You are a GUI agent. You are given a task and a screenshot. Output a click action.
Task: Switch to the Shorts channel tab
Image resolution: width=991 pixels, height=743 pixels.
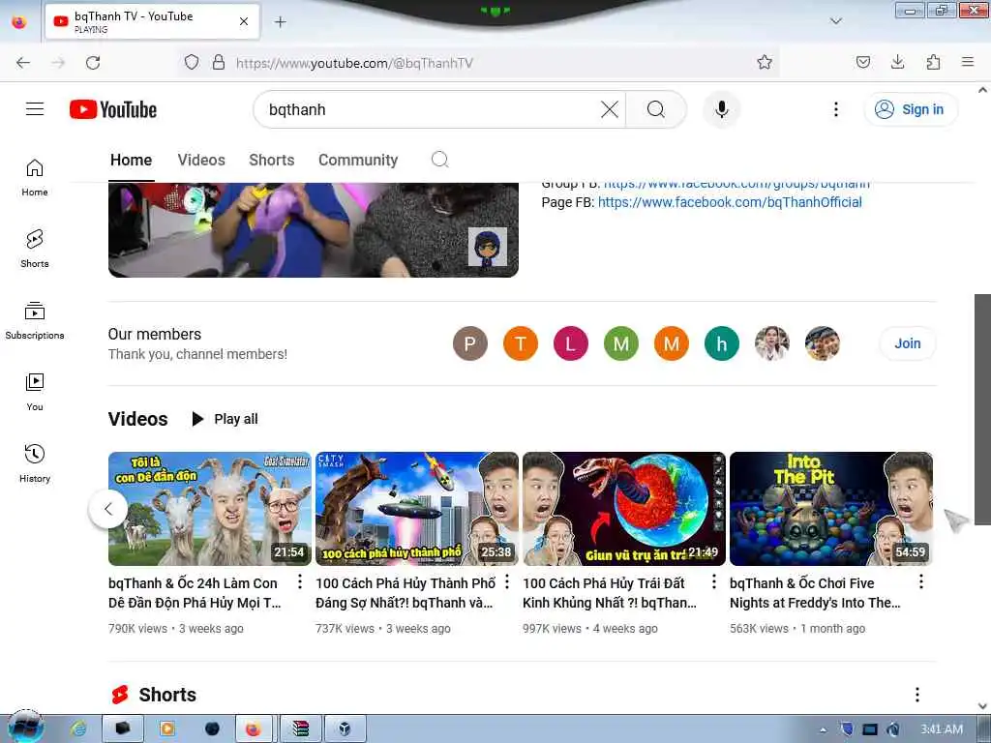272,160
